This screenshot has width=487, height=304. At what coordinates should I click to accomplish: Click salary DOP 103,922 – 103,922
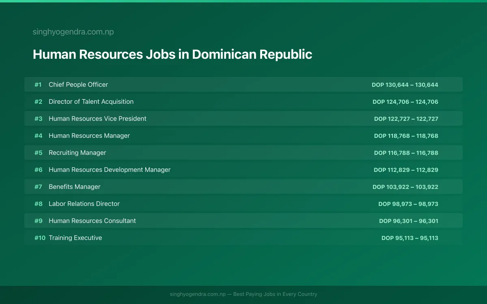pos(405,187)
